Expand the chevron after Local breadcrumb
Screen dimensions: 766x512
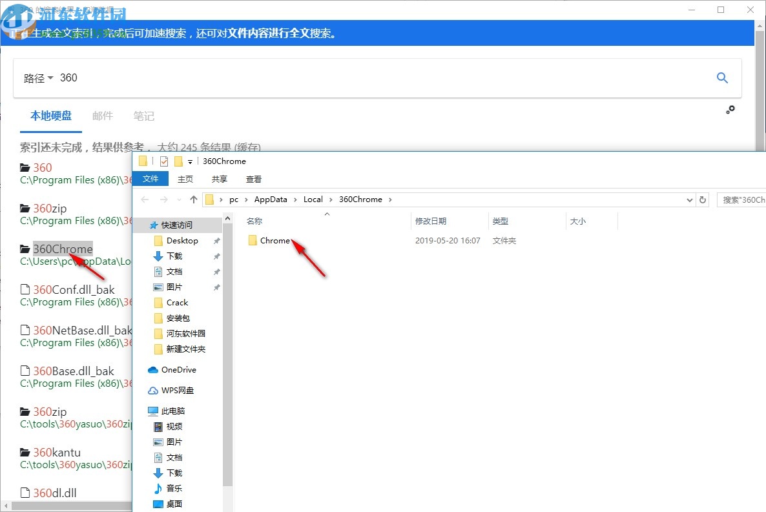coord(331,200)
